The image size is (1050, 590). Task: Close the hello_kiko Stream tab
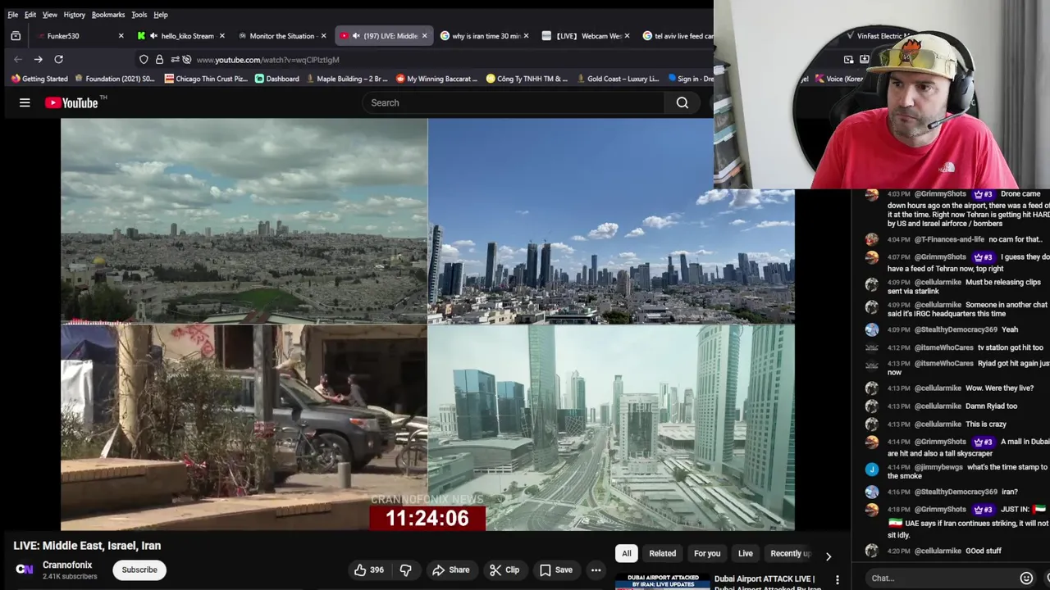click(x=221, y=36)
